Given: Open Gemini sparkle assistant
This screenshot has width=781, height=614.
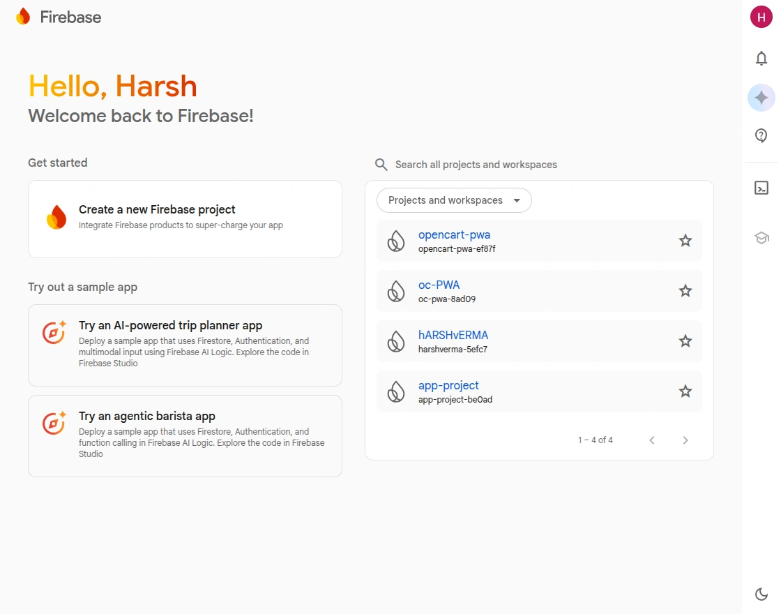Looking at the screenshot, I should 761,98.
